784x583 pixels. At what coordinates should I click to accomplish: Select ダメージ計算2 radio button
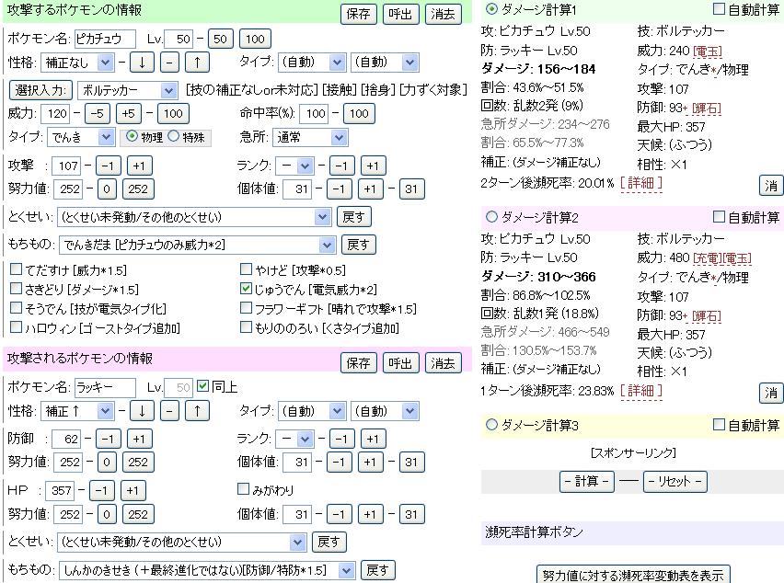pos(492,217)
